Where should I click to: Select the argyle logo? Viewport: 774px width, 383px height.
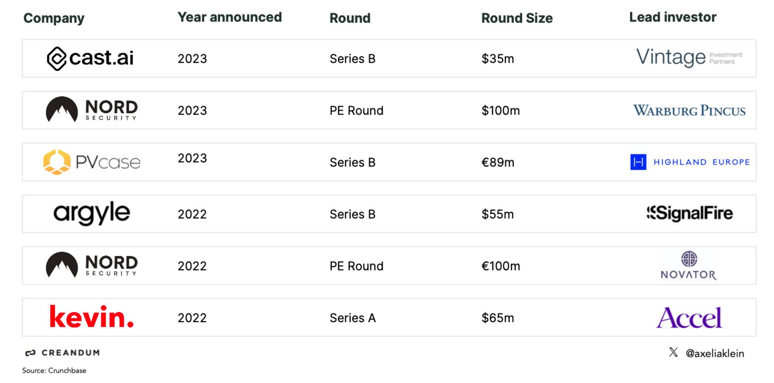coord(92,213)
